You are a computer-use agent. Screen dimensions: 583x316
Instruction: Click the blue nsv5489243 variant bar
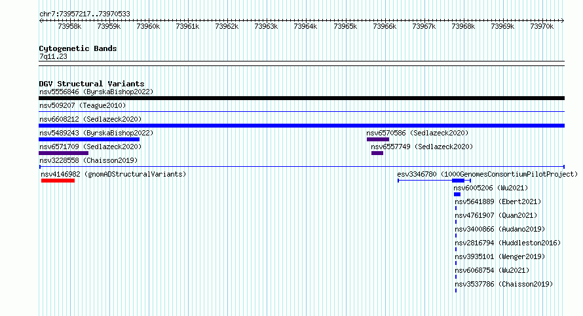pyautogui.click(x=89, y=139)
